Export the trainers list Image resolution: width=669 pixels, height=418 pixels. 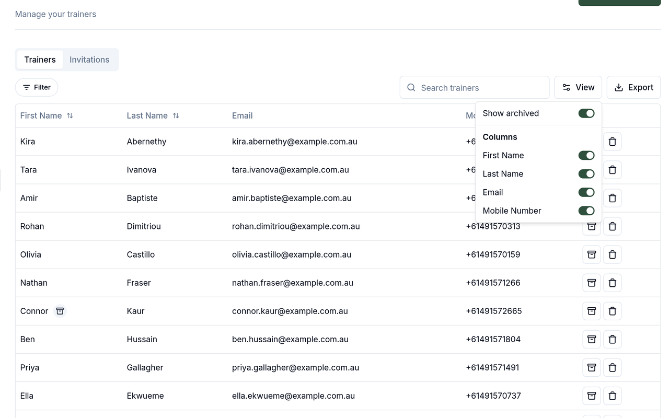pos(633,87)
